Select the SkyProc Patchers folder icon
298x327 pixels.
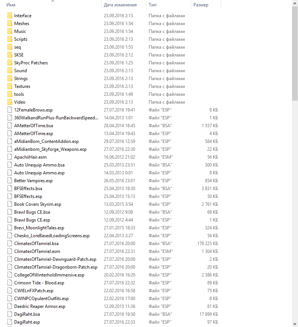(x=10, y=63)
